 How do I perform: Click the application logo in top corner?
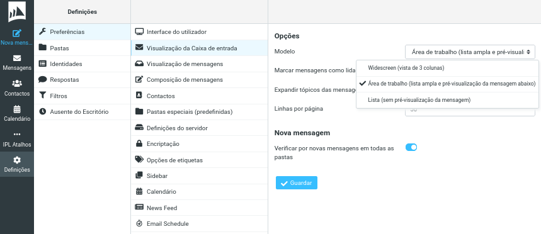click(17, 11)
